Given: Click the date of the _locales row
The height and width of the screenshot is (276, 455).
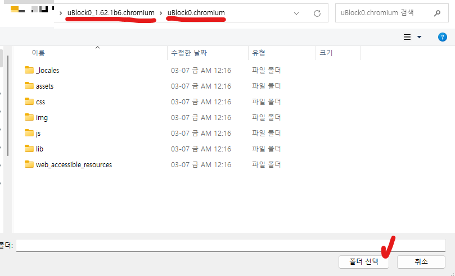Looking at the screenshot, I should (x=201, y=71).
